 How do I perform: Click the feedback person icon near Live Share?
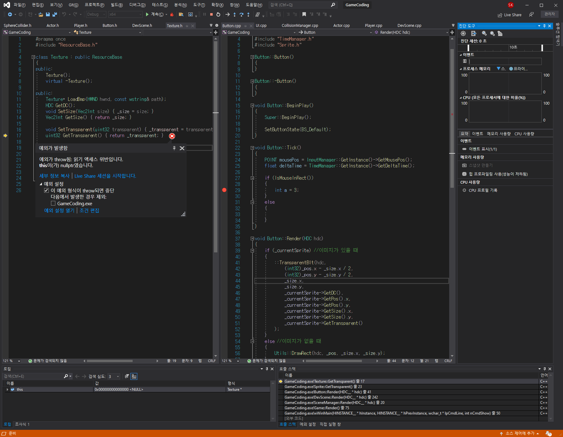pyautogui.click(x=531, y=14)
